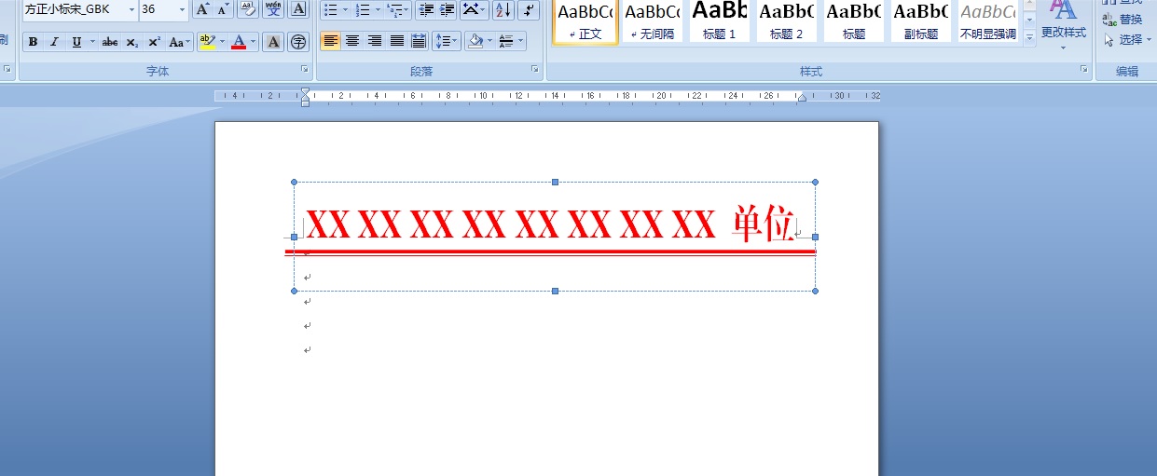Toggle subscript formatting

point(132,42)
